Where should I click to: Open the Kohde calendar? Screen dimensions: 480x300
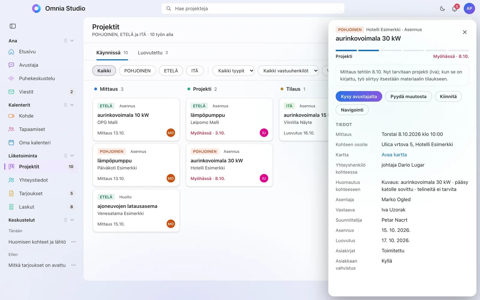point(42,116)
